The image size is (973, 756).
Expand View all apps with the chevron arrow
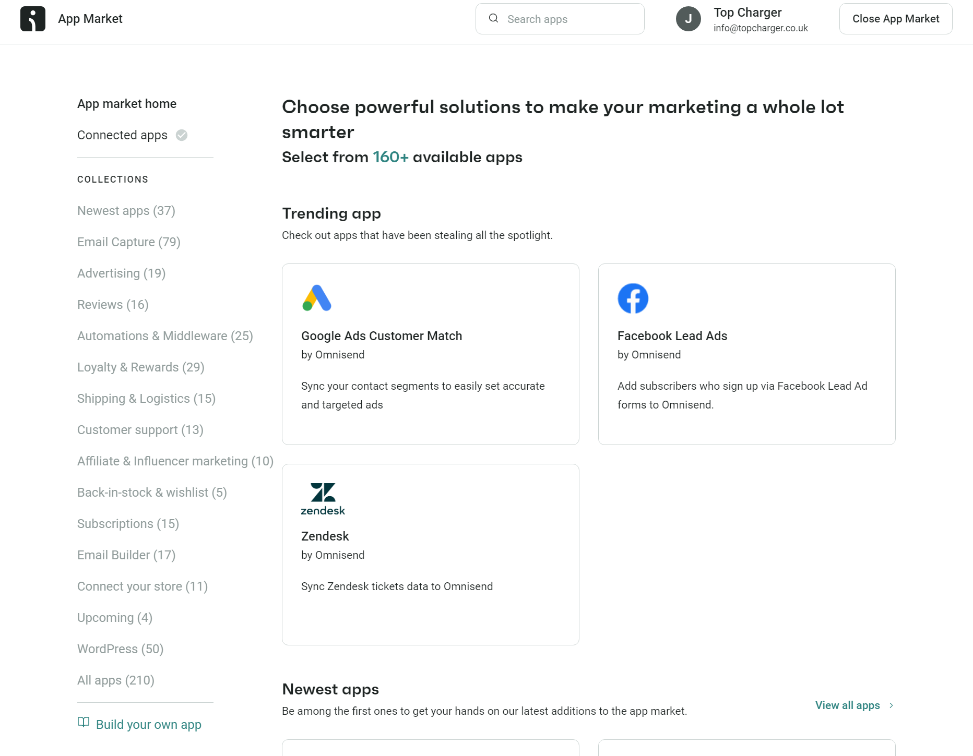pos(890,705)
